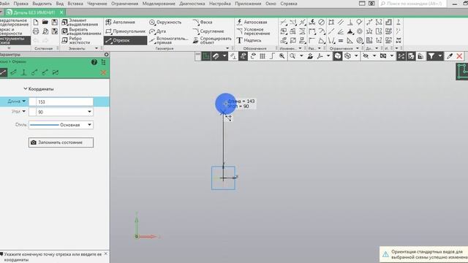Toggle the Угол lock box
The height and width of the screenshot is (263, 468).
pos(32,112)
